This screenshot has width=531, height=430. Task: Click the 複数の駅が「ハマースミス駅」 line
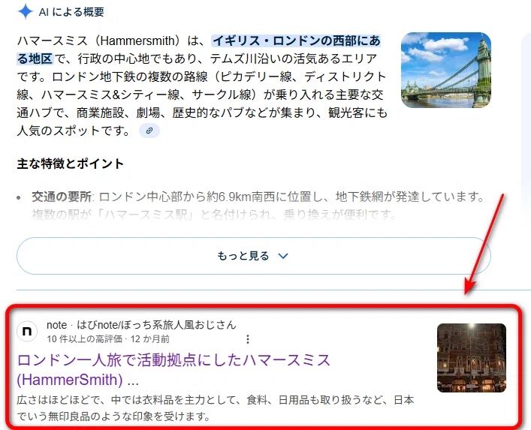click(x=214, y=214)
